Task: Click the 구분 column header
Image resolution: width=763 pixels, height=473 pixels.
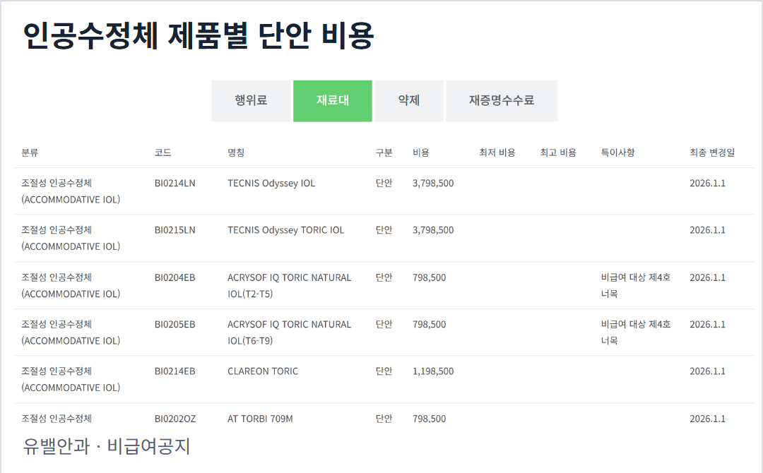Action: (x=384, y=152)
